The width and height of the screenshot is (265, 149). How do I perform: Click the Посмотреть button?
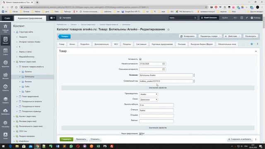click(x=251, y=36)
